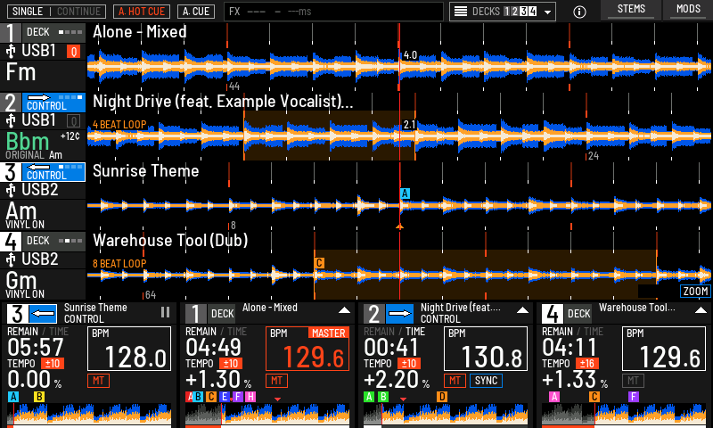Toggle SYNC on the Night Drive deck
713x428 pixels.
486,381
